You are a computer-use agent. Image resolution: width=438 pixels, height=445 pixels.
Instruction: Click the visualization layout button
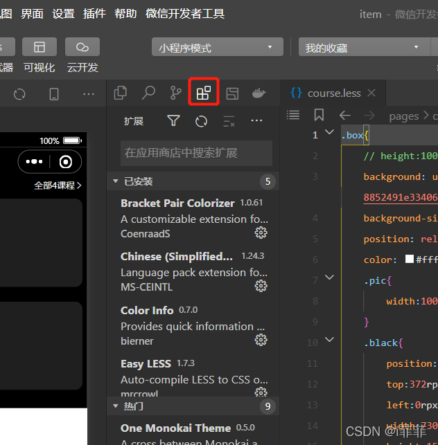(x=40, y=47)
